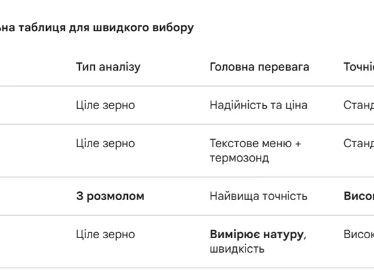Viewport: 374px width, 270px height.
Task: Click the word 'швидкість' in the last row
Action: pos(237,249)
